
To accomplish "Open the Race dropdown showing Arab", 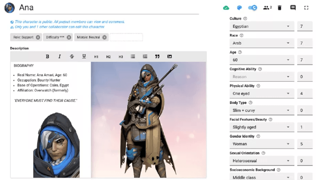I will coord(262,43).
